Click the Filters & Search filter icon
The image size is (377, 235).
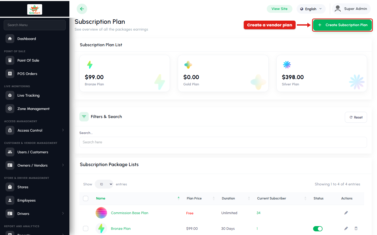click(84, 117)
